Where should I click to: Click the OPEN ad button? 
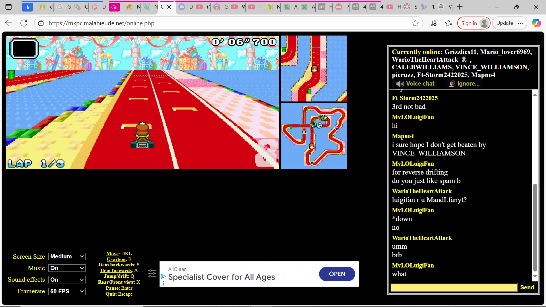tap(337, 274)
